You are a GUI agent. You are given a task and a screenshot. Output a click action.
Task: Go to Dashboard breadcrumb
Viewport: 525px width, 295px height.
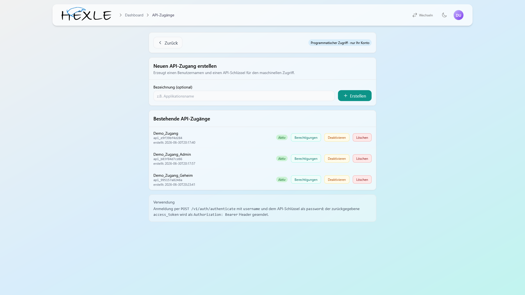(134, 15)
